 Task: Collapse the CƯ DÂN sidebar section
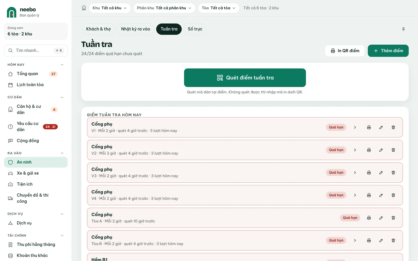[x=62, y=97]
